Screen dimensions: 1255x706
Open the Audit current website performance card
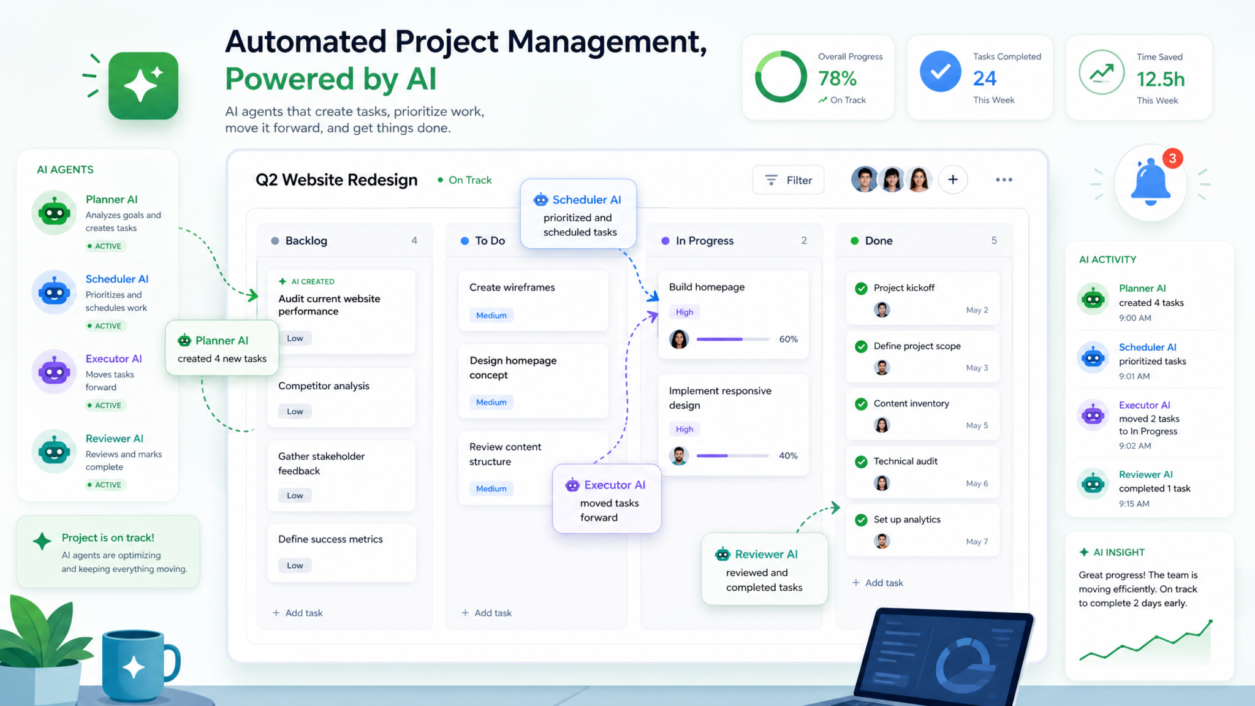[x=341, y=311]
